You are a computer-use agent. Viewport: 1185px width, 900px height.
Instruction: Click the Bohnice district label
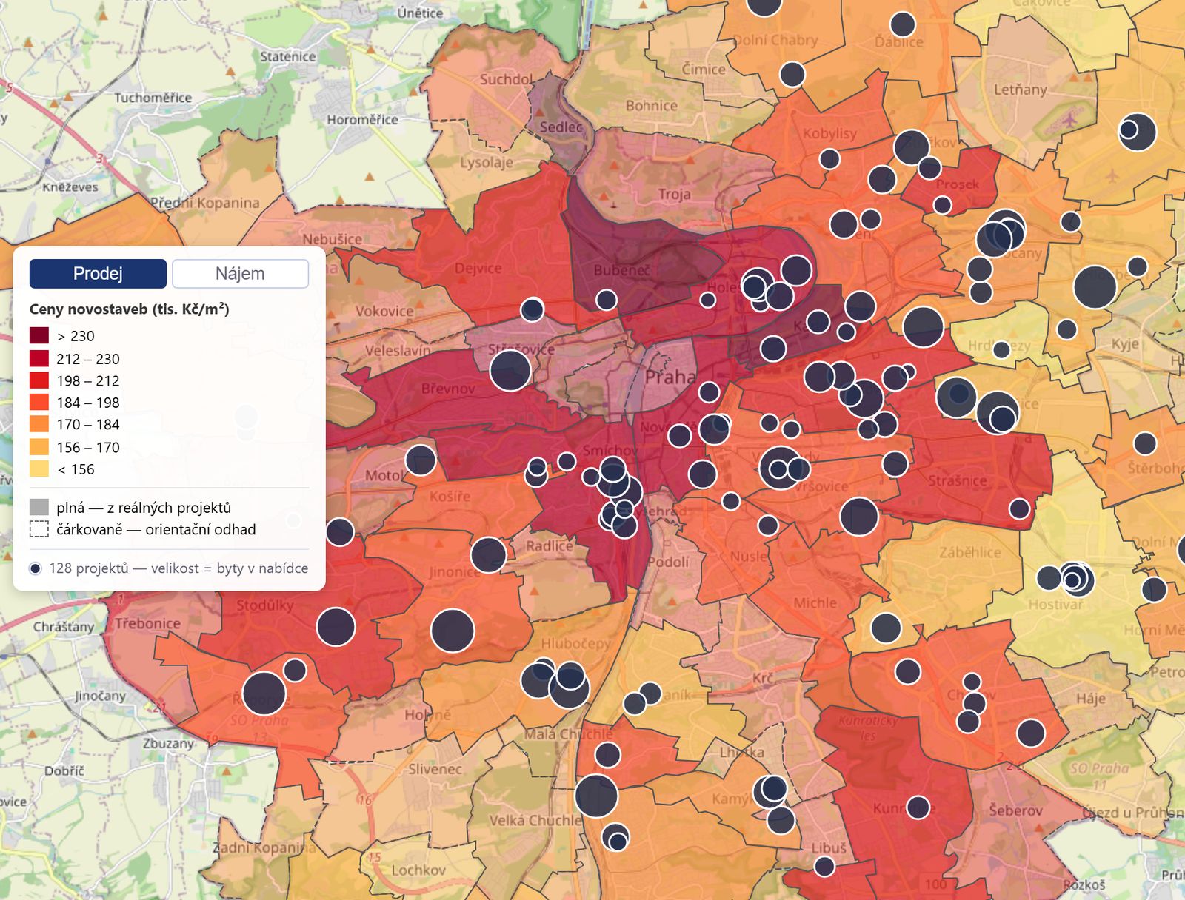(652, 106)
